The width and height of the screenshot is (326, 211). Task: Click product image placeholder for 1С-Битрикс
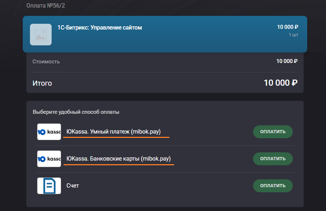click(41, 35)
